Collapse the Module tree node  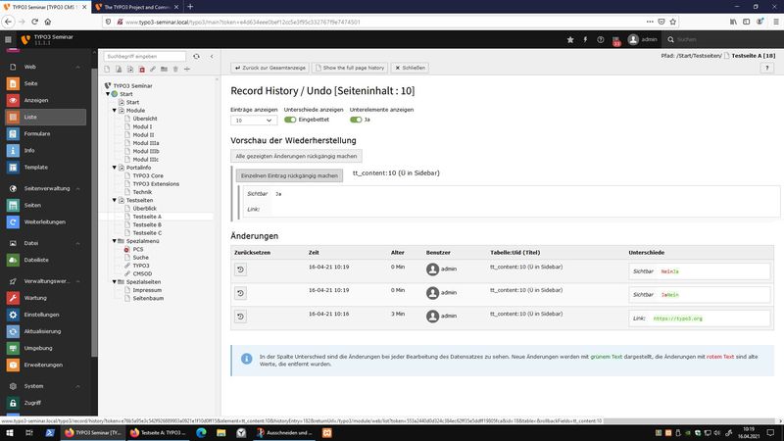115,111
